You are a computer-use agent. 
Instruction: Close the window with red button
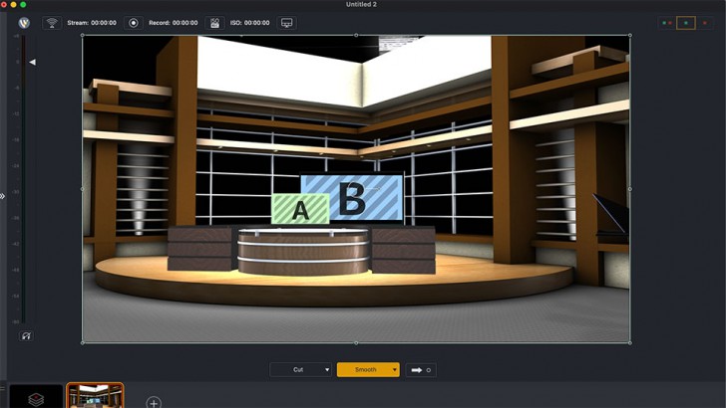(x=4, y=4)
